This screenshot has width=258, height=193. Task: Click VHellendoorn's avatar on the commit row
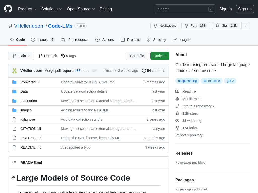point(14,71)
